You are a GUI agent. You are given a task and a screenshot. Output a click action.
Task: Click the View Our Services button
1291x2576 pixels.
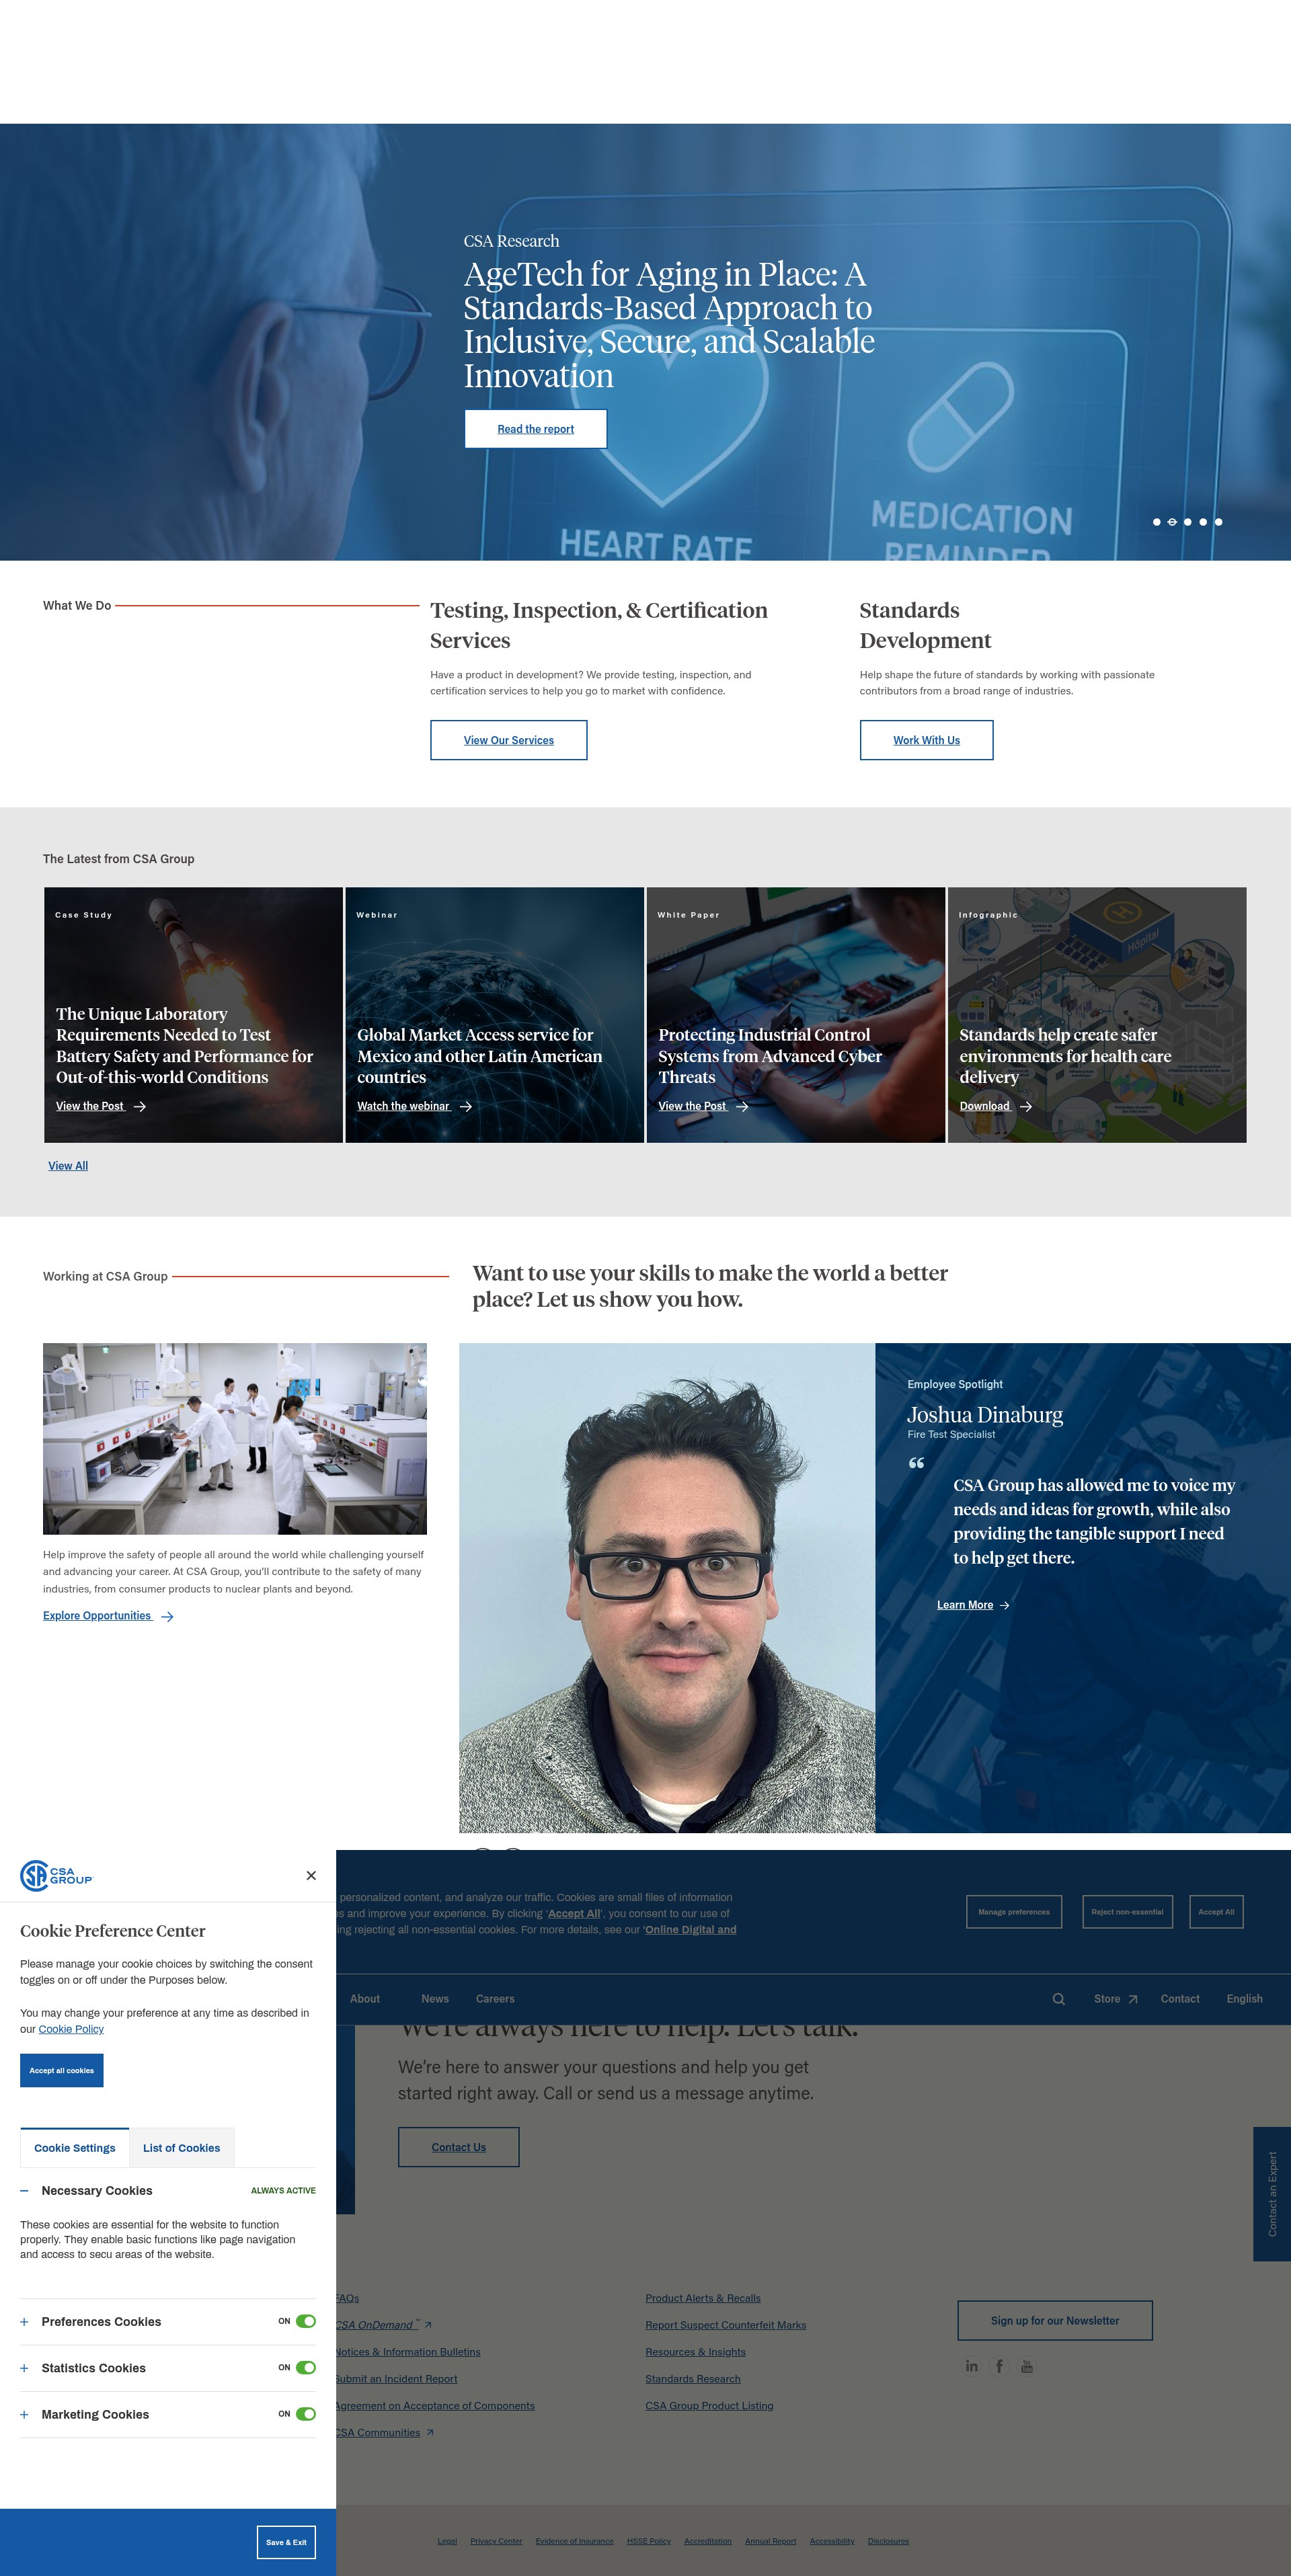point(509,740)
